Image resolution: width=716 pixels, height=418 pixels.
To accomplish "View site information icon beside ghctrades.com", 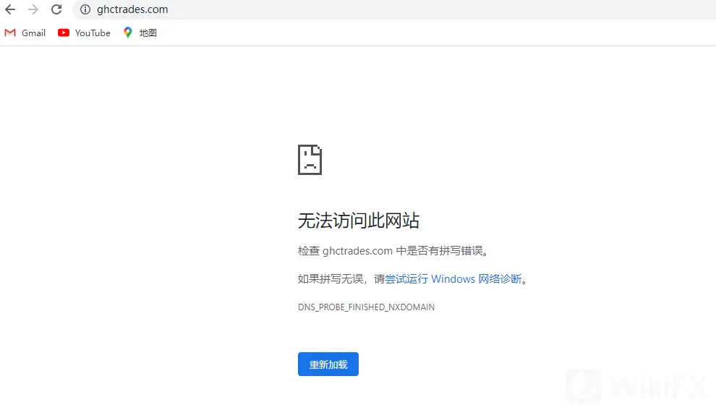I will coord(85,9).
